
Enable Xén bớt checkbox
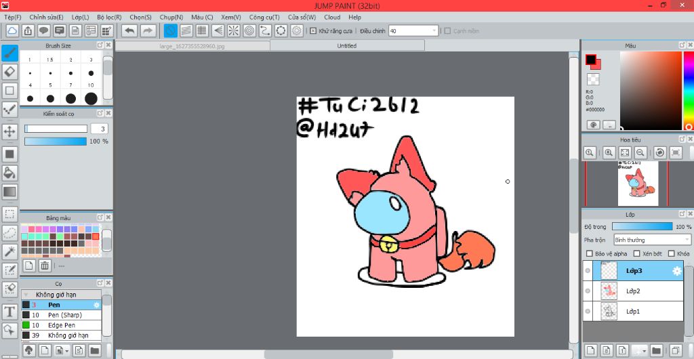pos(636,254)
